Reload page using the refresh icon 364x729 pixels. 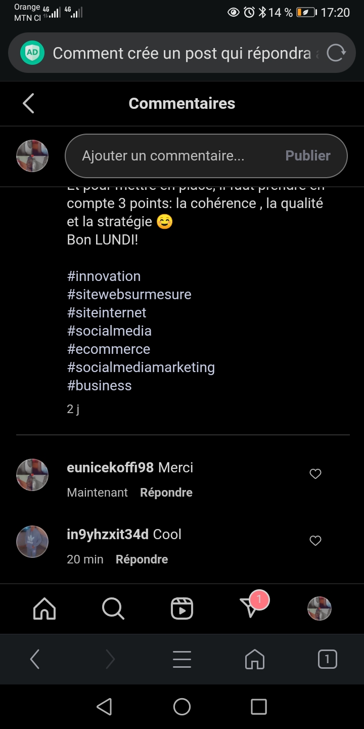[x=336, y=53]
